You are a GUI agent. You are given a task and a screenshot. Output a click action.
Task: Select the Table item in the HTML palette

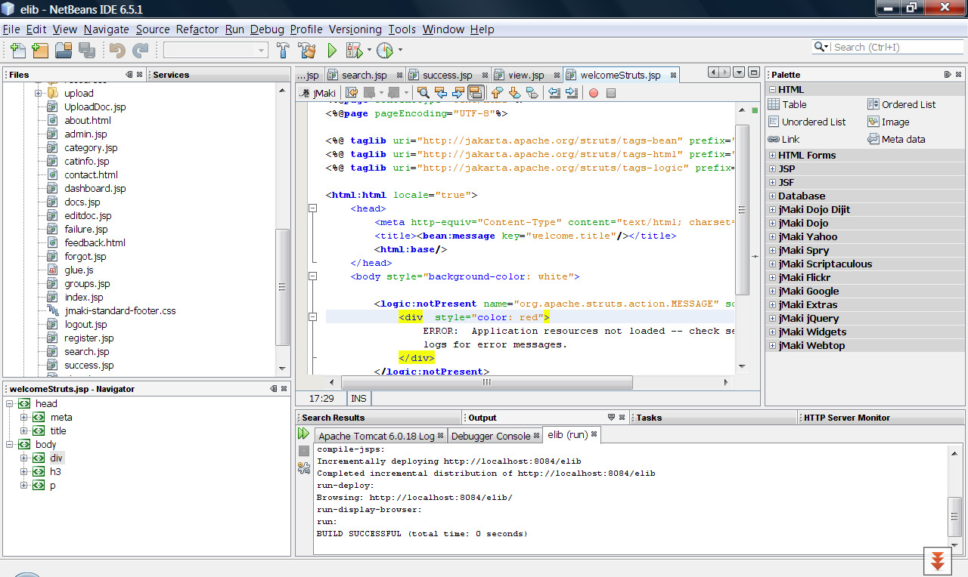coord(787,105)
